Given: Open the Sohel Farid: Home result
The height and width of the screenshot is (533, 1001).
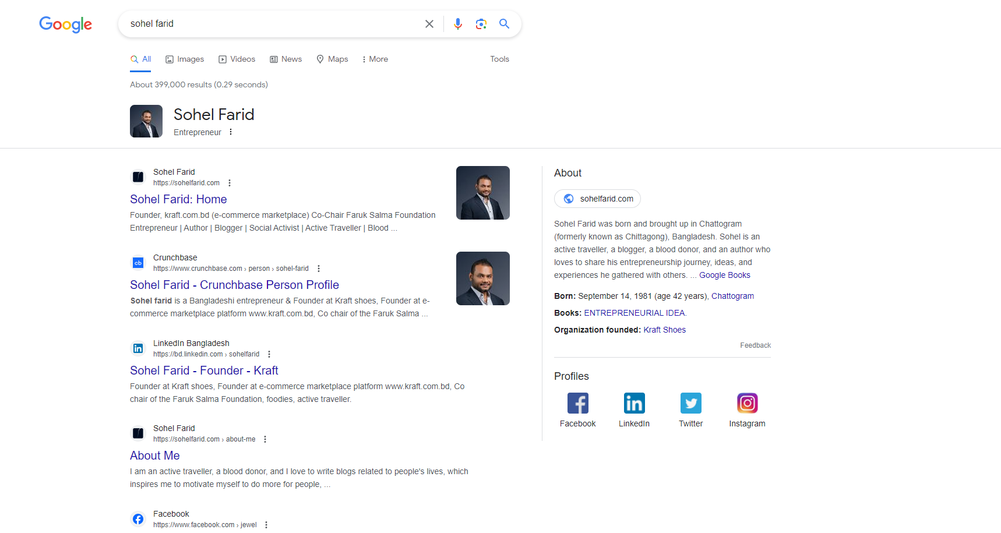Looking at the screenshot, I should coord(178,199).
